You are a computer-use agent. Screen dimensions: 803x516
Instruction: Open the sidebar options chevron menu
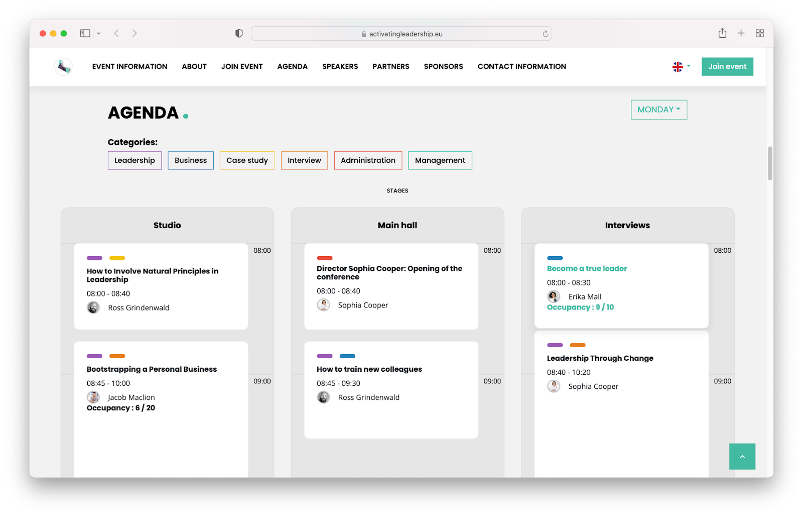click(x=99, y=33)
